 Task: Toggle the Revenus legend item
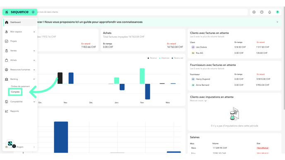click(152, 58)
